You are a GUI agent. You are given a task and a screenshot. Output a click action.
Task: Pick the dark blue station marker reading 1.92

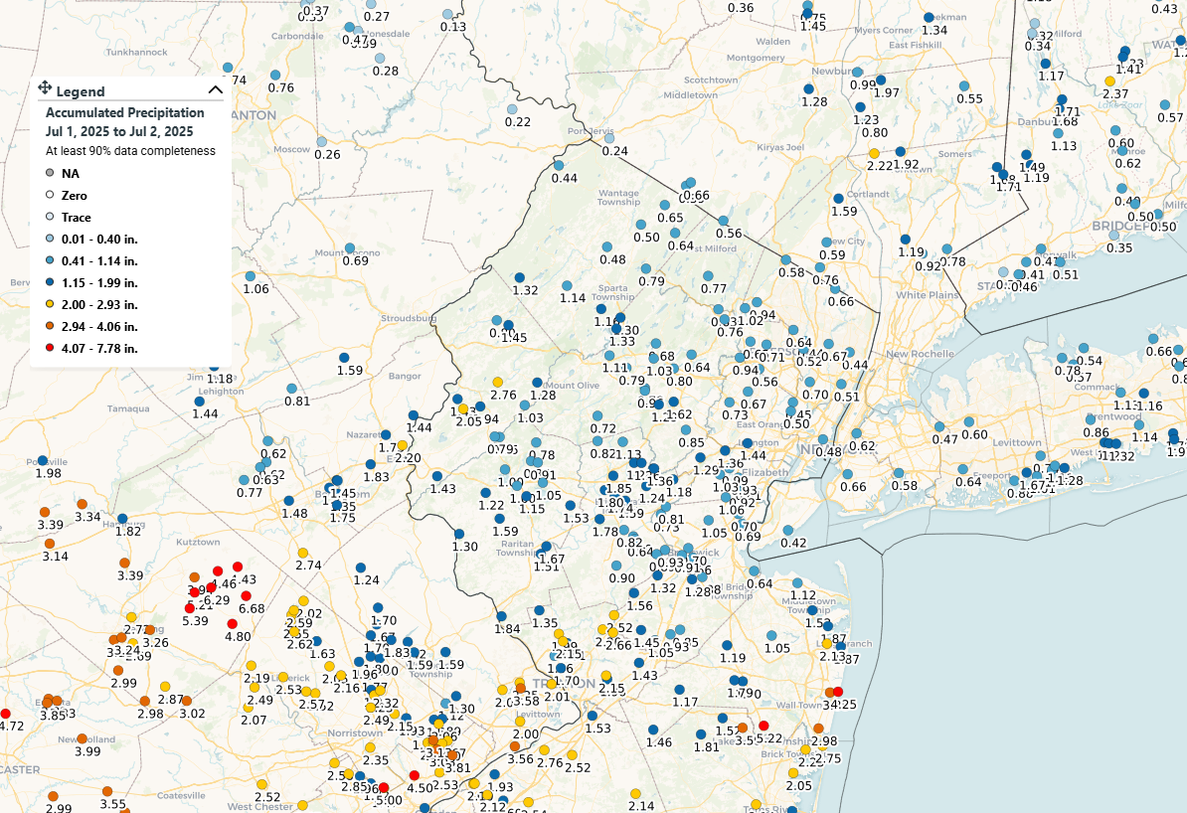coord(900,152)
